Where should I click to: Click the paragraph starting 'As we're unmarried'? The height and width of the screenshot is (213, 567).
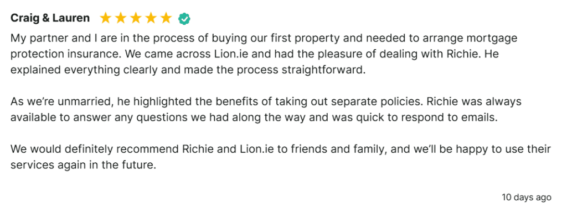coord(266,109)
